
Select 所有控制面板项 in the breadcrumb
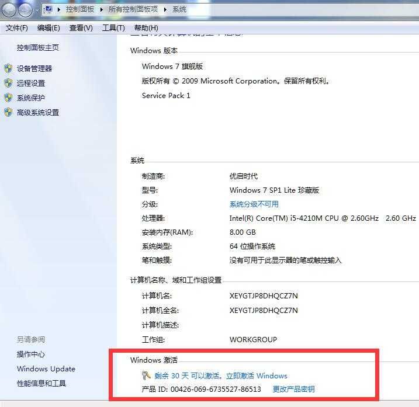click(x=133, y=9)
